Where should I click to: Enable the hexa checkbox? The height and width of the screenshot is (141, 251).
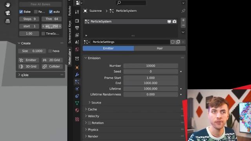(50, 51)
